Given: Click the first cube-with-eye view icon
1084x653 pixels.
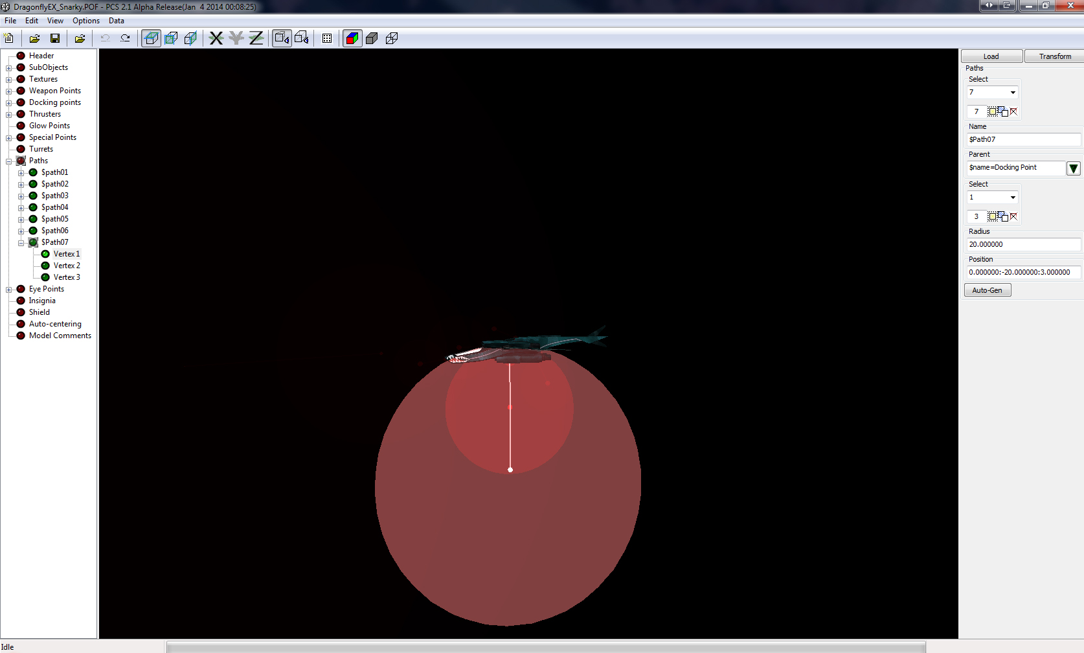Looking at the screenshot, I should click(282, 38).
